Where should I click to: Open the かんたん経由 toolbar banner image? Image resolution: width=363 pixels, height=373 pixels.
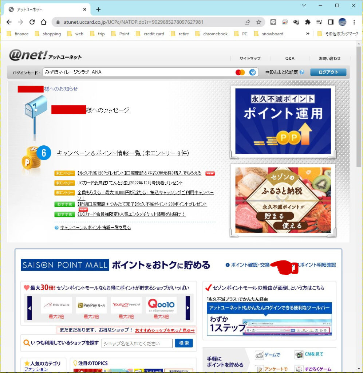269,319
